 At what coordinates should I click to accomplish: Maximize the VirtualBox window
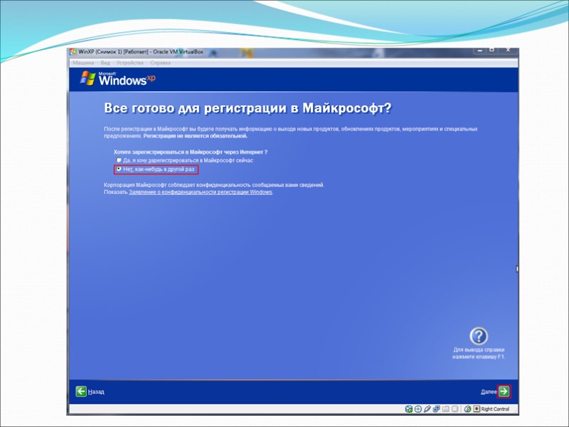click(491, 50)
